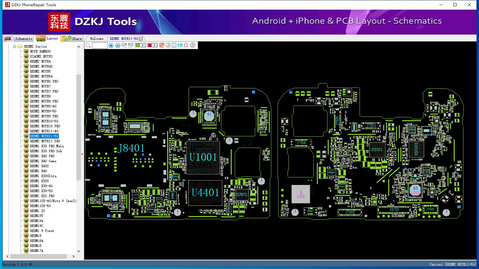Select REDMi 9 Power in the tree
Viewport: 479px width, 269px height.
coord(42,231)
